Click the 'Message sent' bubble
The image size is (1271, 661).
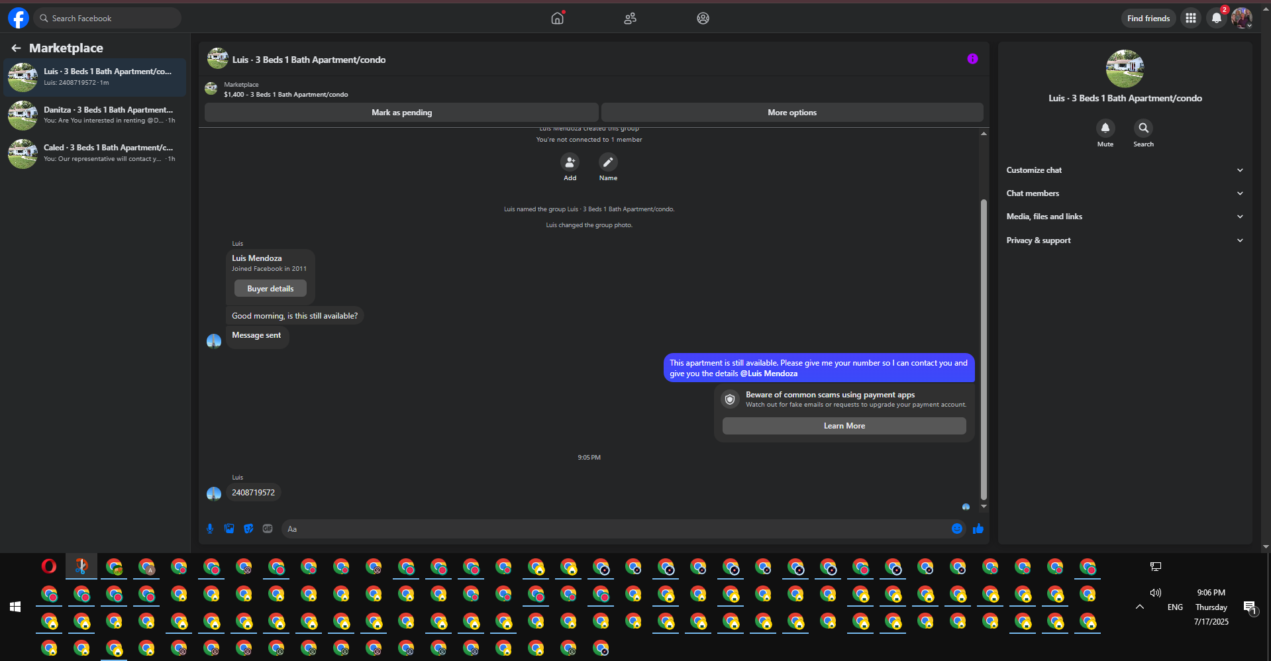pos(256,336)
